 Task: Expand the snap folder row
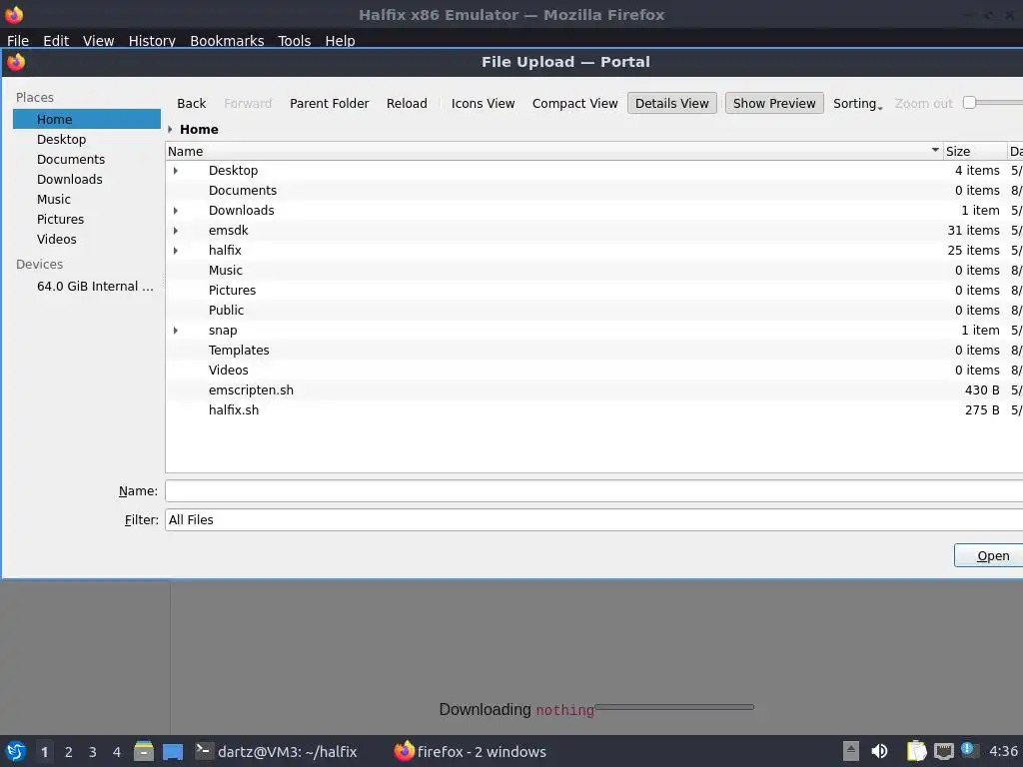[x=176, y=330]
